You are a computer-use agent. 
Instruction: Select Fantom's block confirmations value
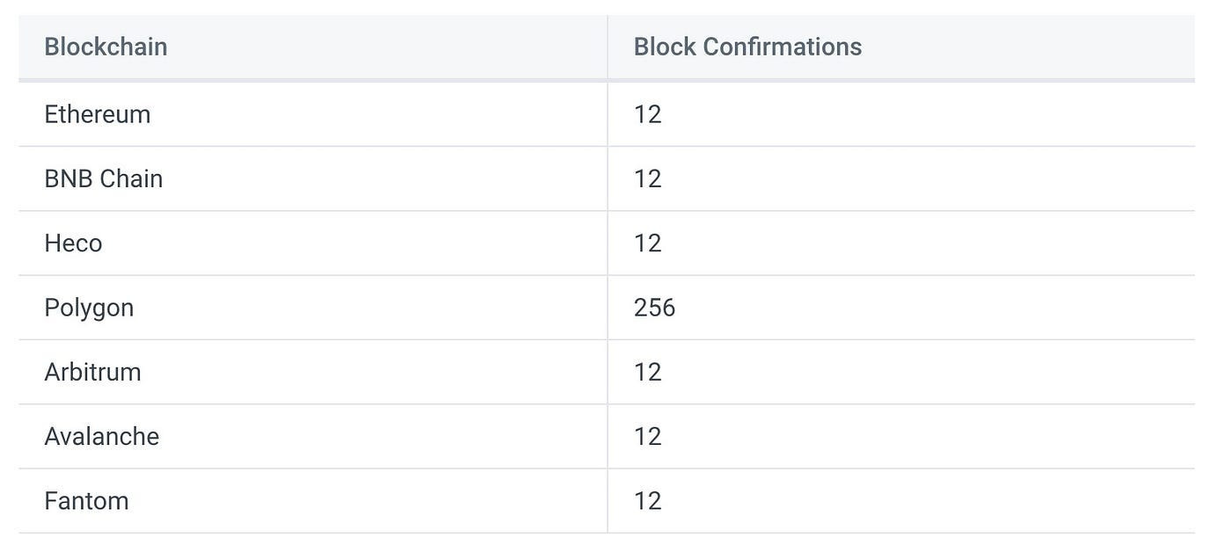point(647,501)
